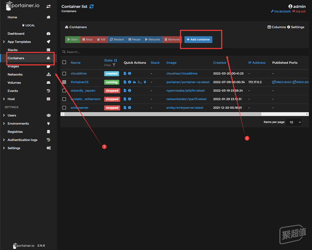Expand the App Templates chevron

pos(4,41)
